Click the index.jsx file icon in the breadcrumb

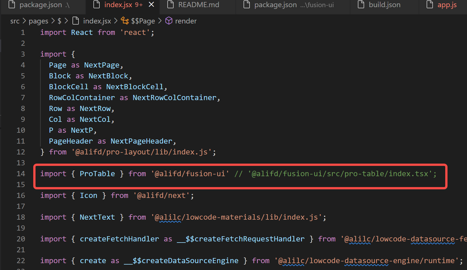click(76, 21)
